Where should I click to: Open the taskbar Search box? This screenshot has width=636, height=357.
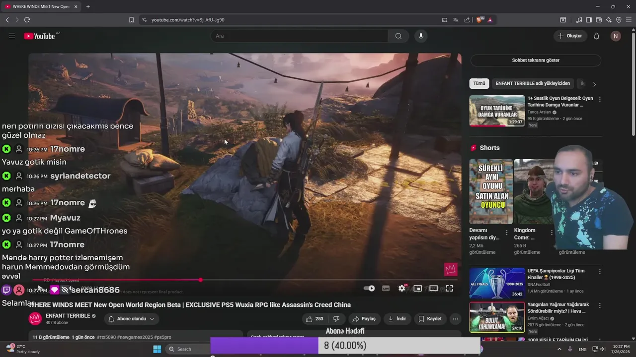point(189,349)
